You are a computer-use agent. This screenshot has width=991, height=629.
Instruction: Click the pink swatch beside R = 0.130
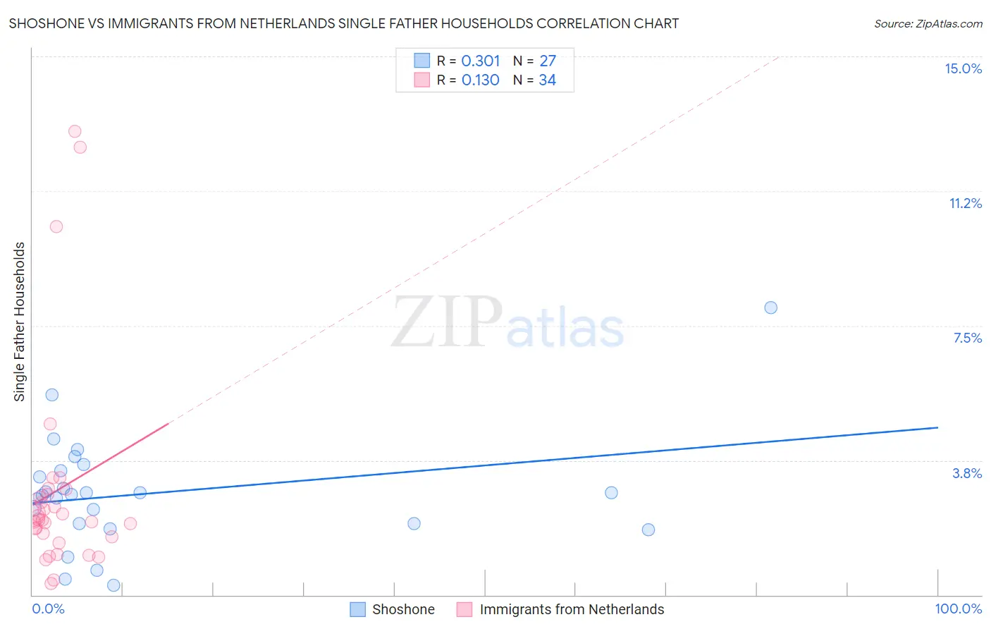pyautogui.click(x=421, y=80)
